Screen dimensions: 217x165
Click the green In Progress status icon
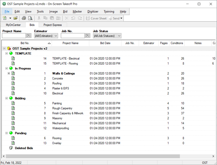[11, 68]
